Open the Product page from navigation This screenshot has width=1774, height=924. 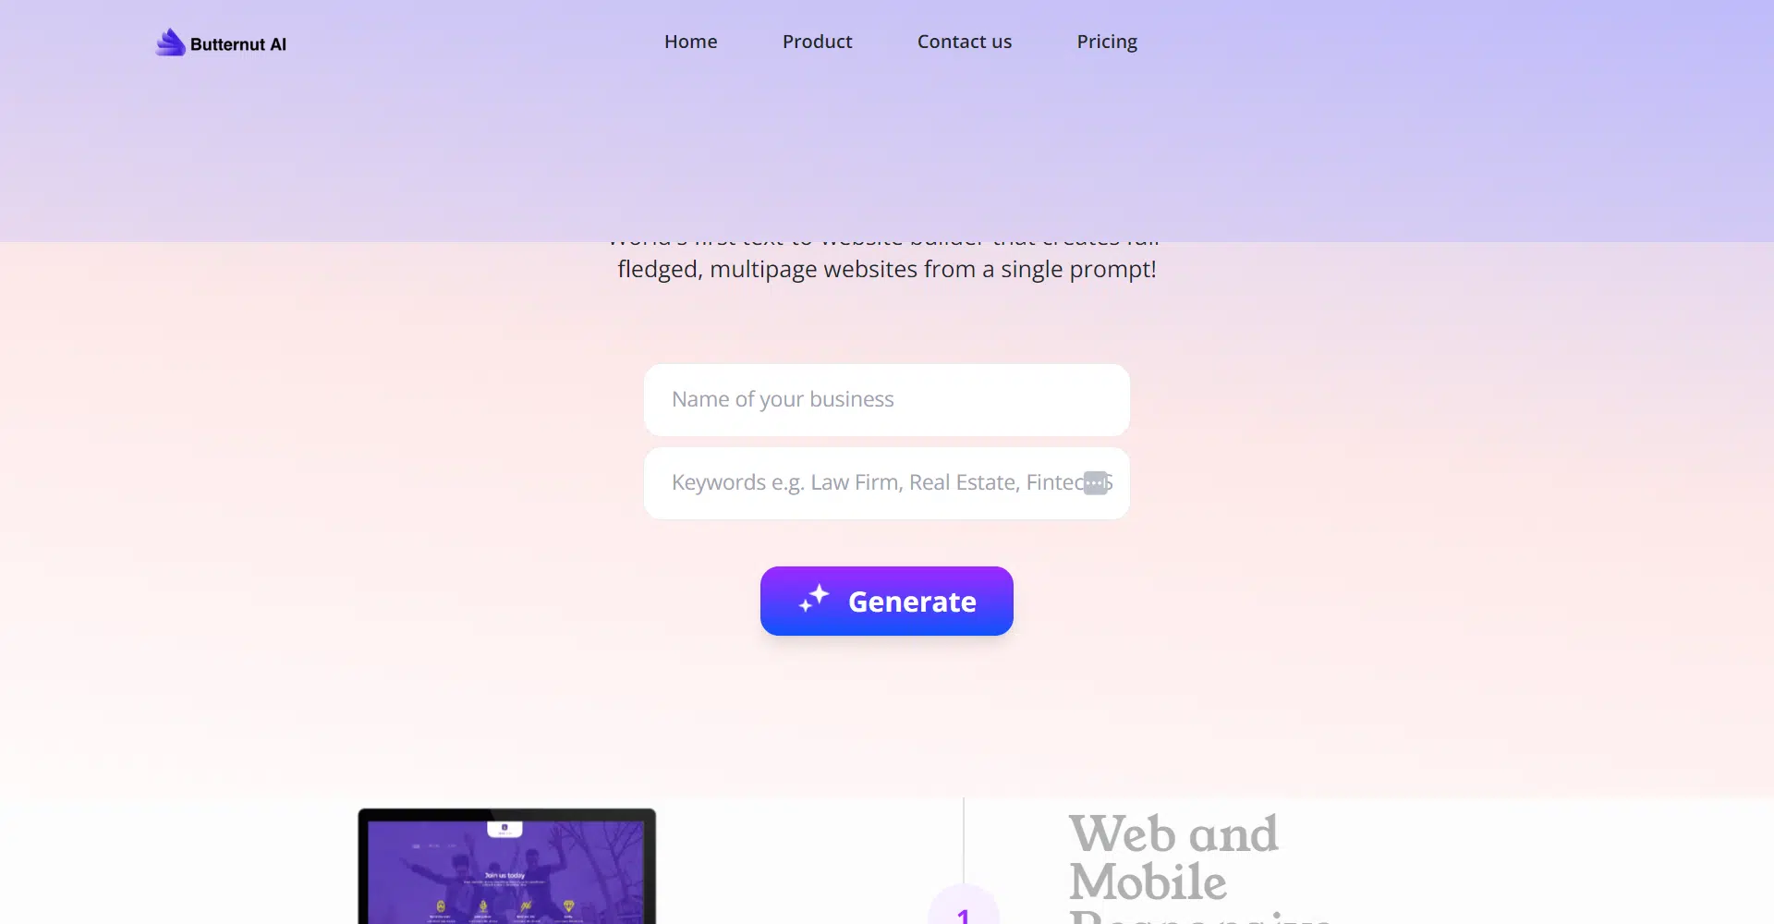click(x=818, y=42)
